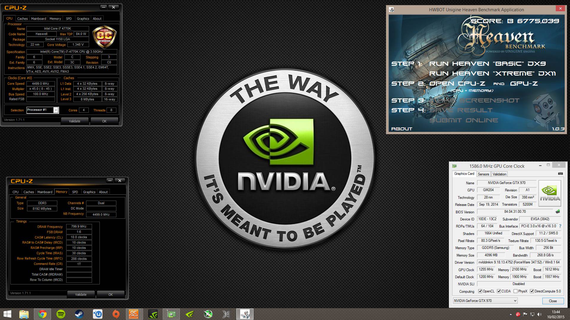Click OK in bottom CPU-Z Memory window
This screenshot has height=320, width=570.
[x=110, y=295]
